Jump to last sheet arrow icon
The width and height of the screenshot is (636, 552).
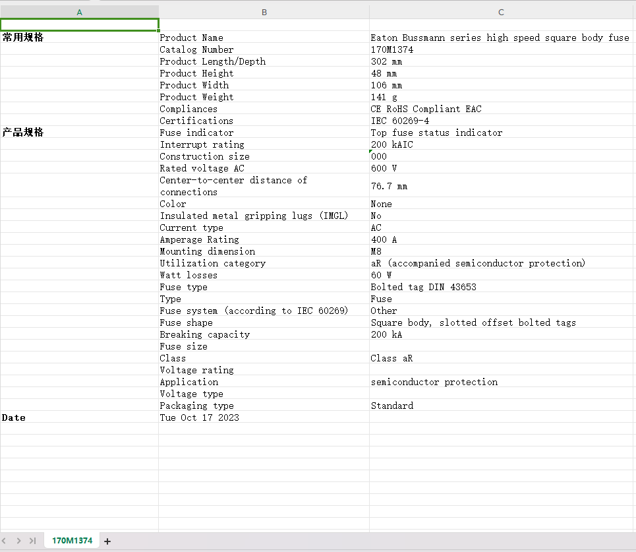(33, 541)
